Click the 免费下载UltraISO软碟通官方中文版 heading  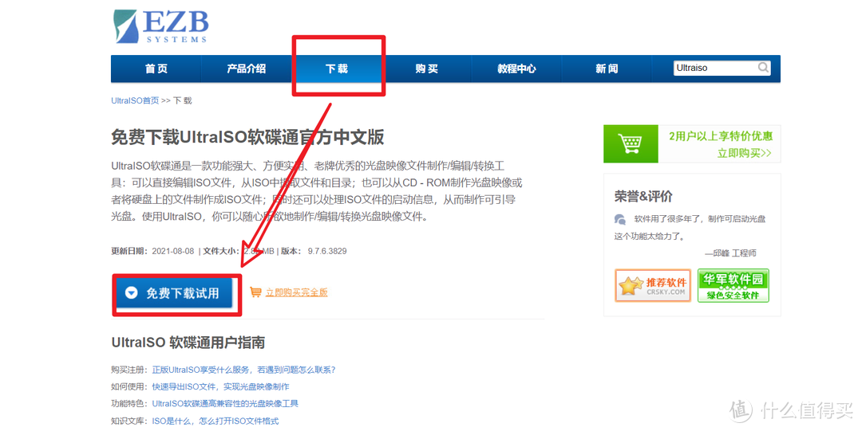247,137
